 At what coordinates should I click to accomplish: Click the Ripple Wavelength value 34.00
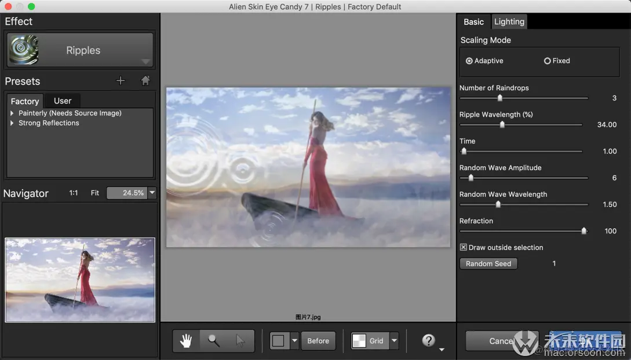[607, 124]
